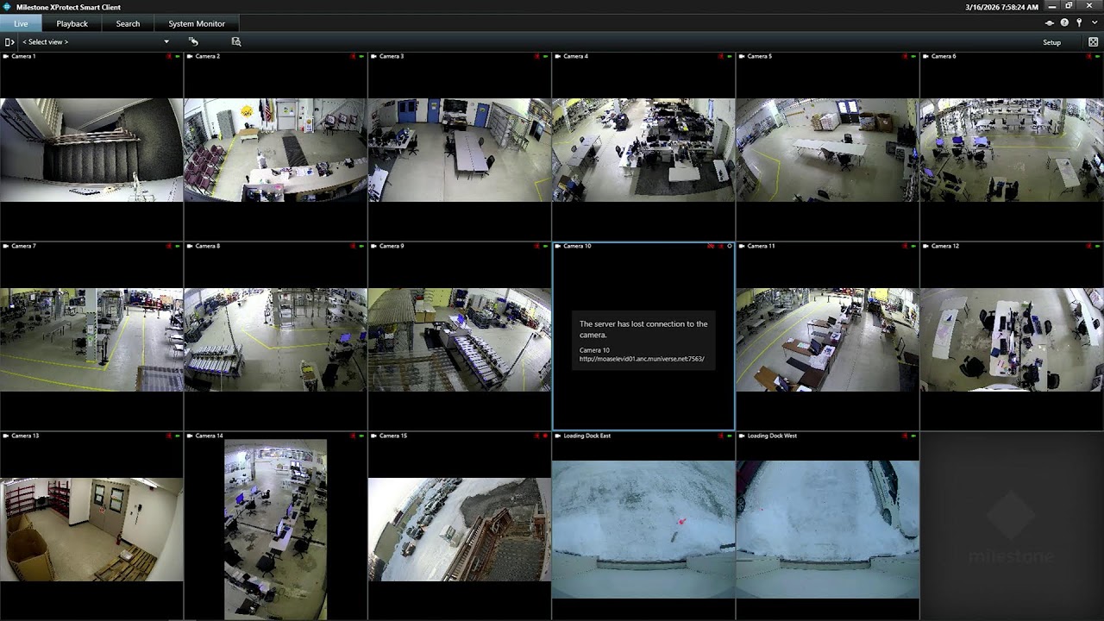
Task: Select the Camera 8 video feed
Action: (x=275, y=340)
